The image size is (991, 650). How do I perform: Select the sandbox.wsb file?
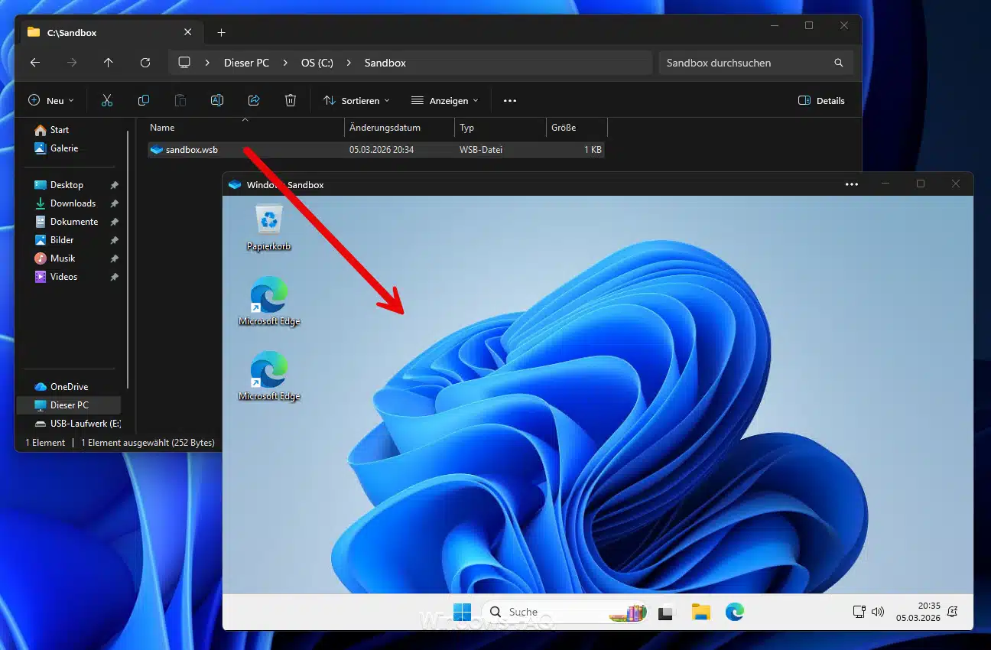(191, 150)
